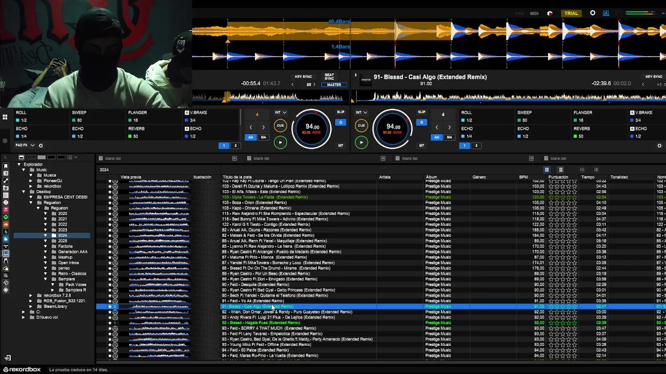Halve the beat loop on deck 1
The image size is (666, 374).
(x=251, y=127)
